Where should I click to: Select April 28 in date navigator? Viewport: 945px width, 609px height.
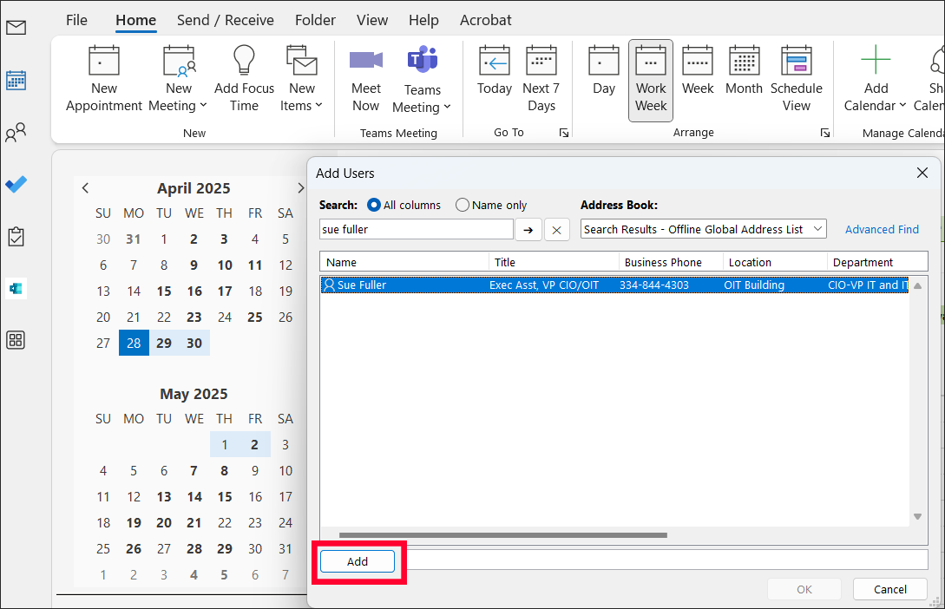point(134,344)
